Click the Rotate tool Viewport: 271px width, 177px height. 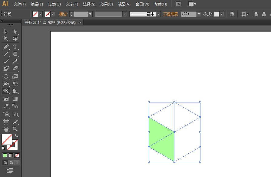[x=6, y=76]
